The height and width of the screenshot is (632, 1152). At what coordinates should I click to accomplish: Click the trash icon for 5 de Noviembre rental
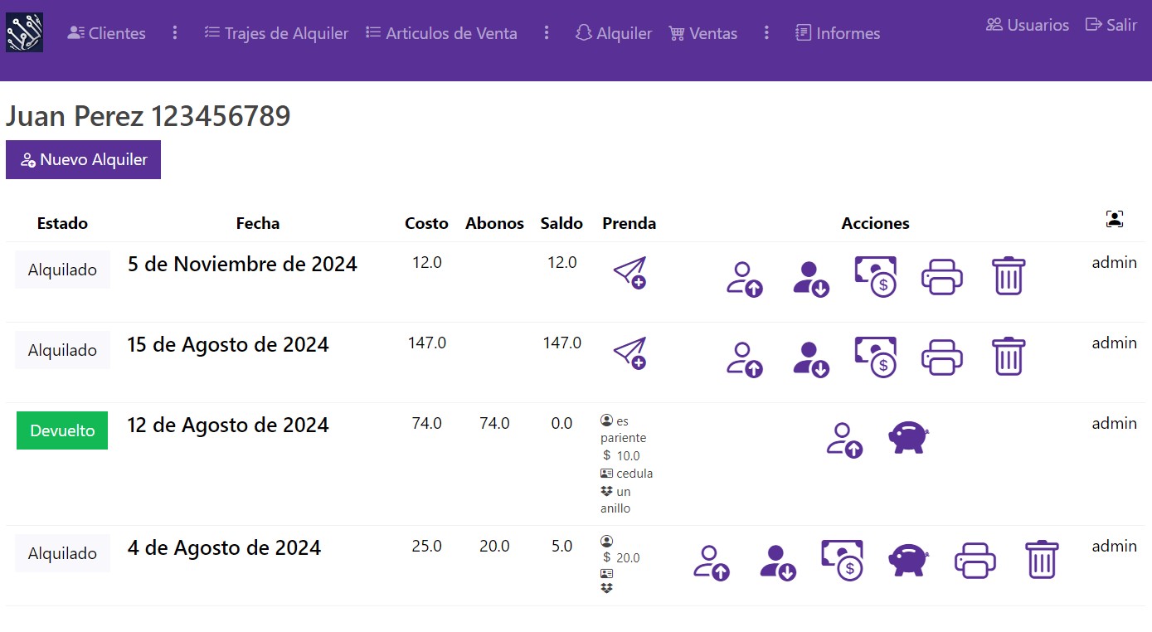click(x=1009, y=276)
